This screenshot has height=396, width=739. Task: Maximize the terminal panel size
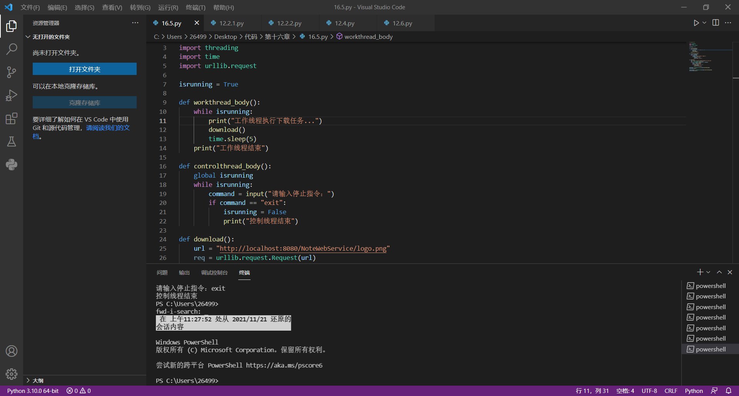(719, 272)
